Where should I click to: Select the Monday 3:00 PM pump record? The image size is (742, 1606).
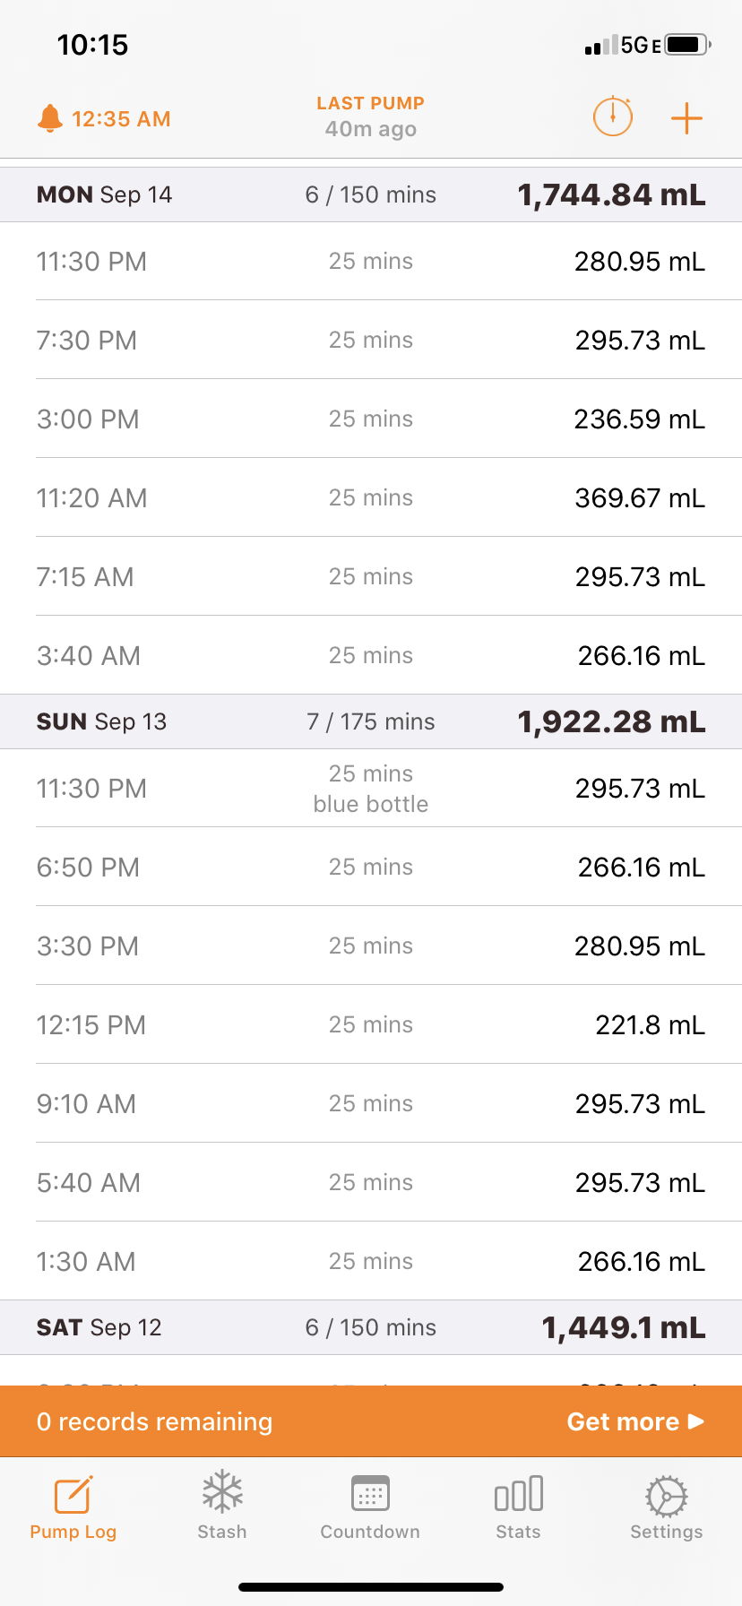(371, 419)
